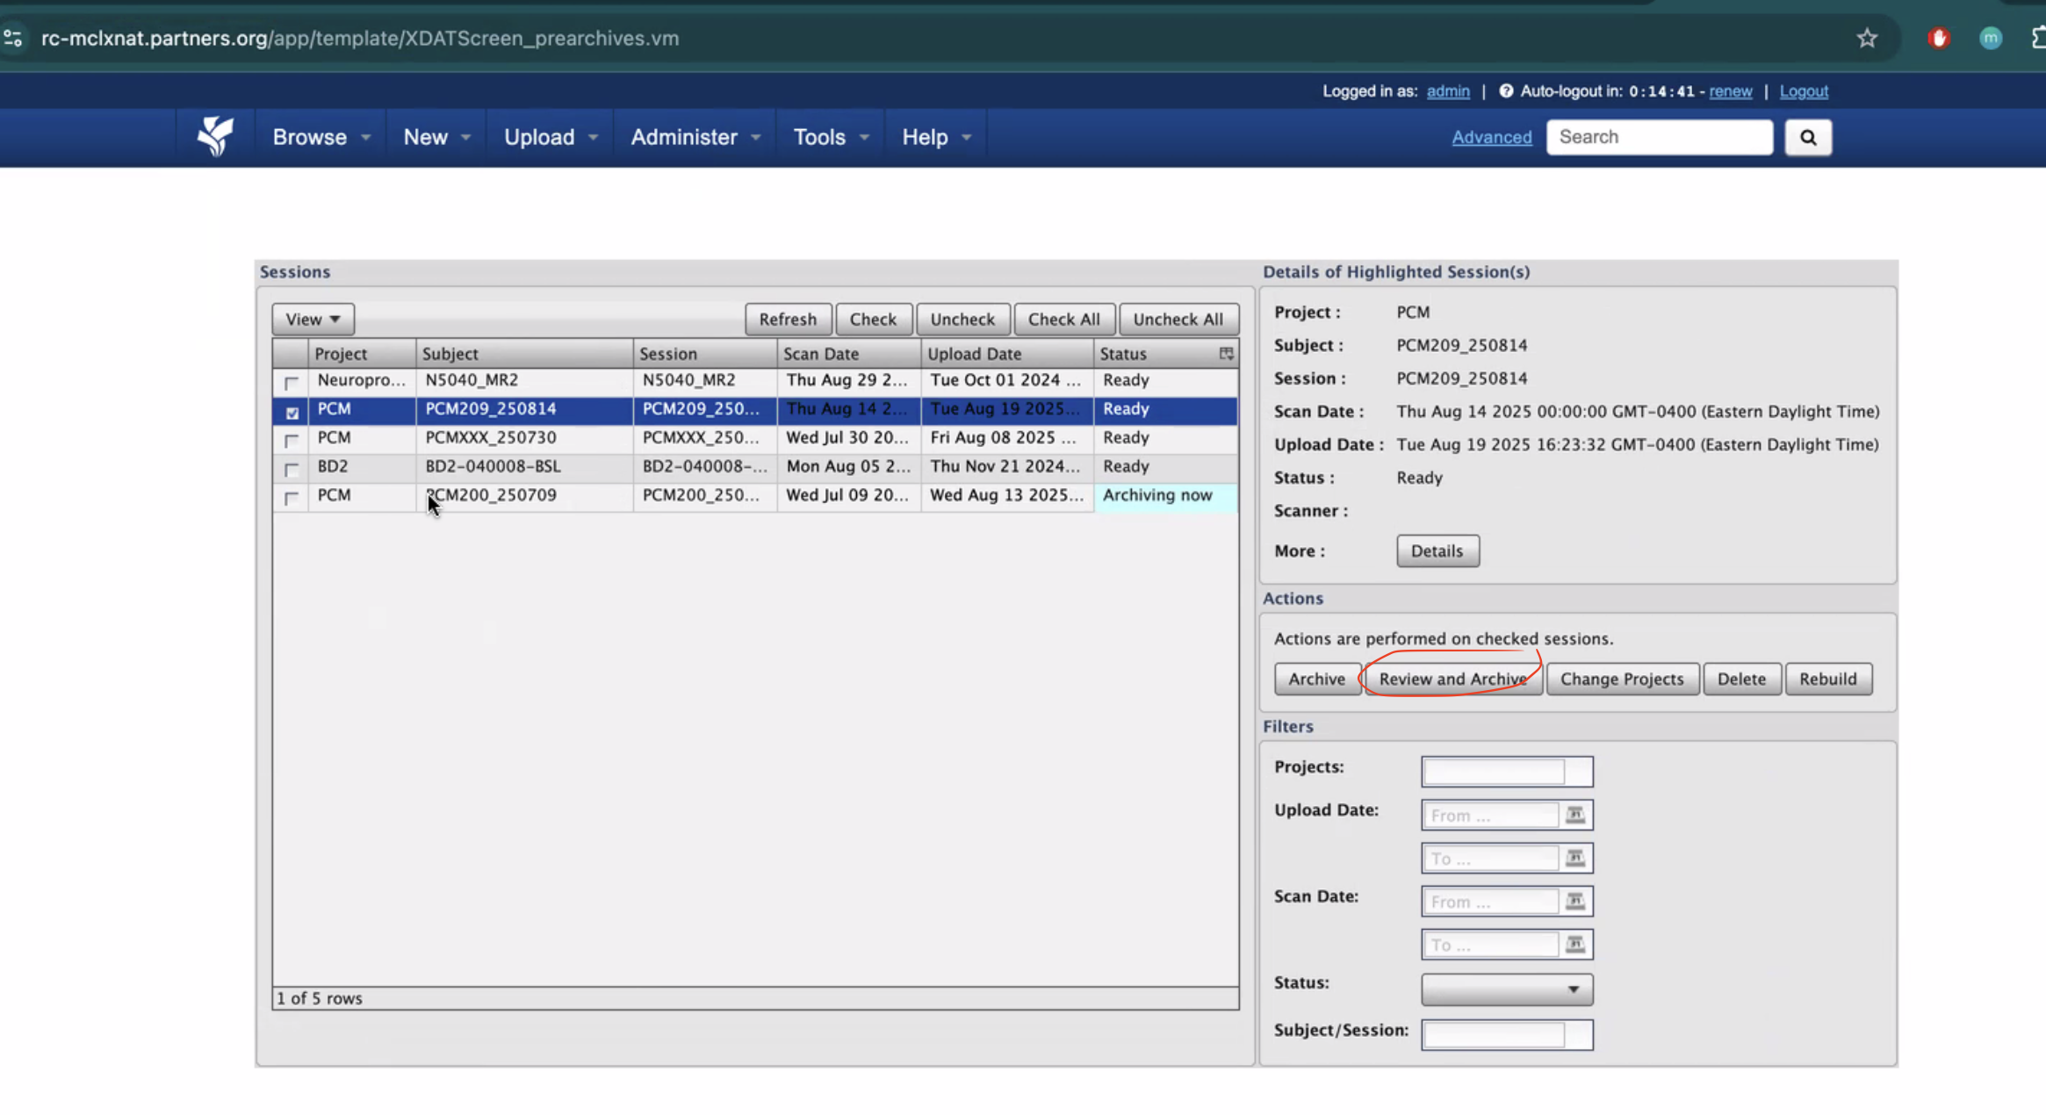Uncheck the PCM209_250814 row checkbox
The image size is (2046, 1115).
pos(292,412)
